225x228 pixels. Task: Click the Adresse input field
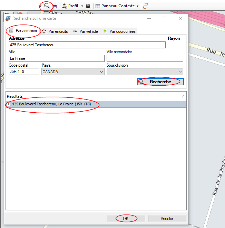87,45
